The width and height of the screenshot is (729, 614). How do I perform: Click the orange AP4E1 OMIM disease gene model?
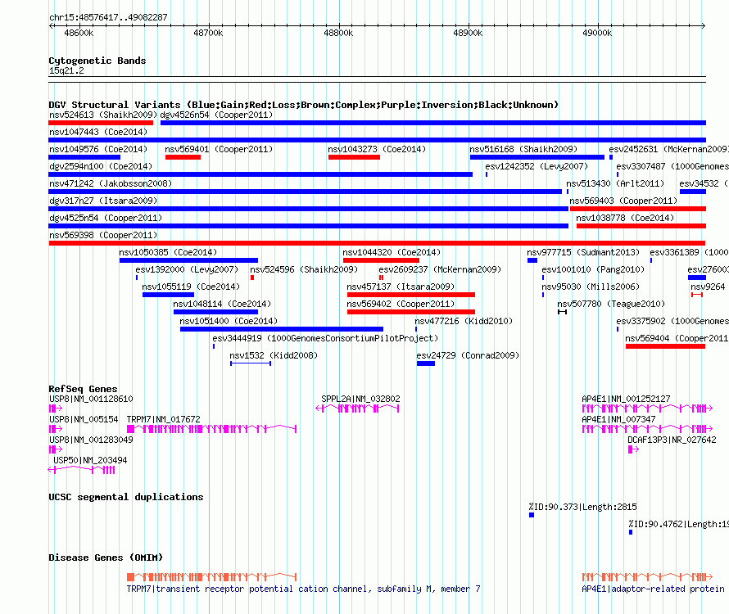pos(647,577)
